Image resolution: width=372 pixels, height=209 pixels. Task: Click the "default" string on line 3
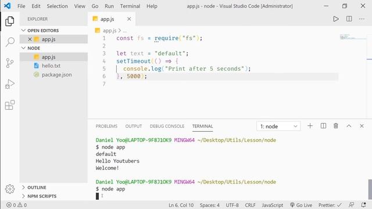pyautogui.click(x=170, y=53)
